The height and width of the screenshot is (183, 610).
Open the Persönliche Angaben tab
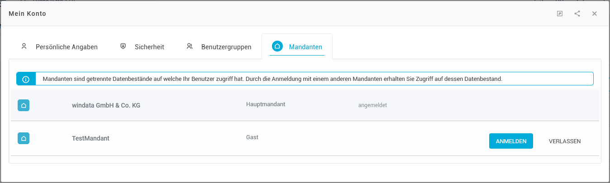pos(67,47)
